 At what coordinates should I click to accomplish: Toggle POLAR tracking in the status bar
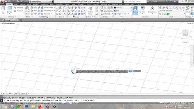coord(36,103)
